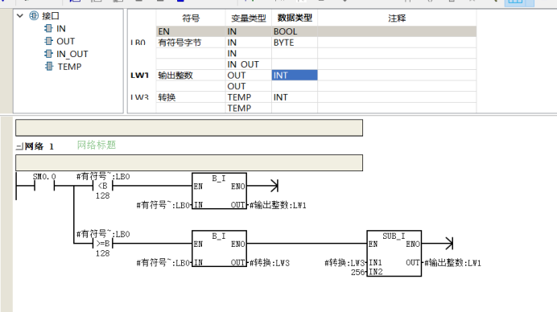Click end arrow after SUB_I ENO

point(448,244)
